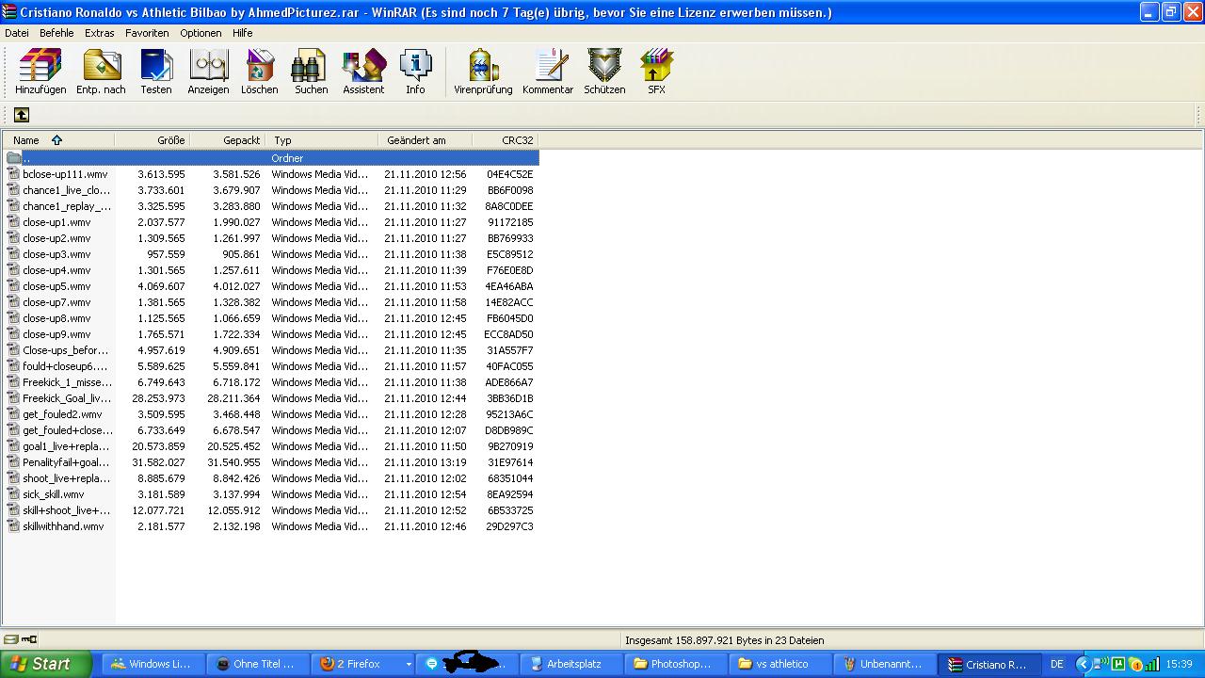Screen dimensions: 1205x678
Task: Sort by Größe column header
Action: 153,140
